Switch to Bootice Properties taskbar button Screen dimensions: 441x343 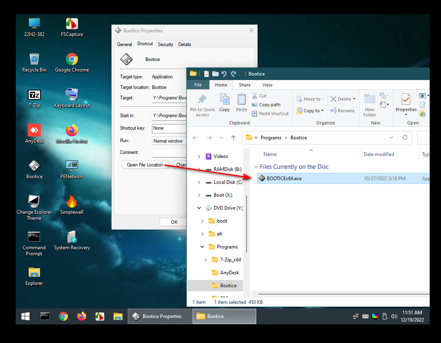click(x=160, y=316)
